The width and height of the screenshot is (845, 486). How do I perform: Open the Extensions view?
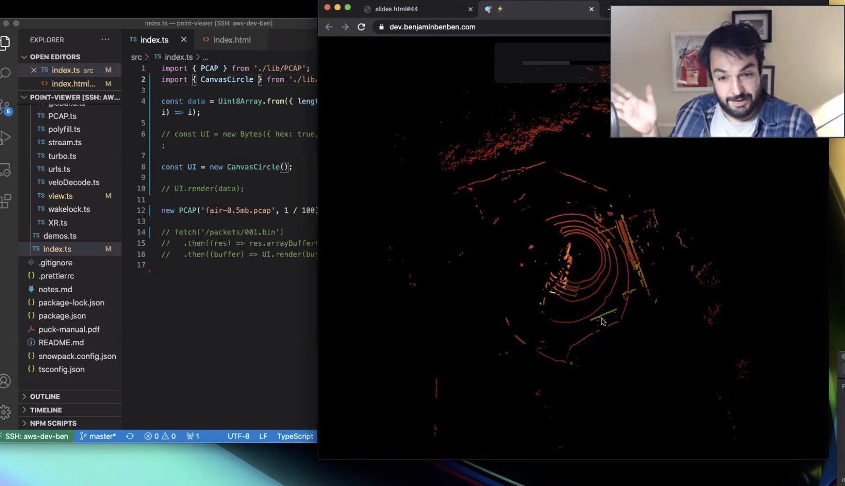coord(5,201)
